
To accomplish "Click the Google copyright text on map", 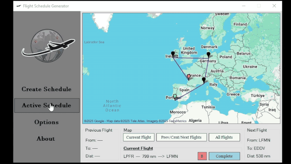I will tap(135, 121).
